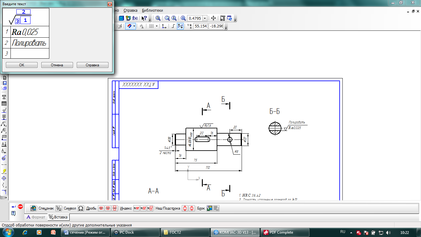Open the variables f(x) tool
The width and height of the screenshot is (421, 237).
[135, 18]
